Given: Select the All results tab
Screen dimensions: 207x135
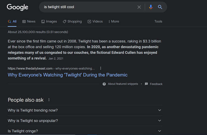Looking at the screenshot, I should (12, 21).
